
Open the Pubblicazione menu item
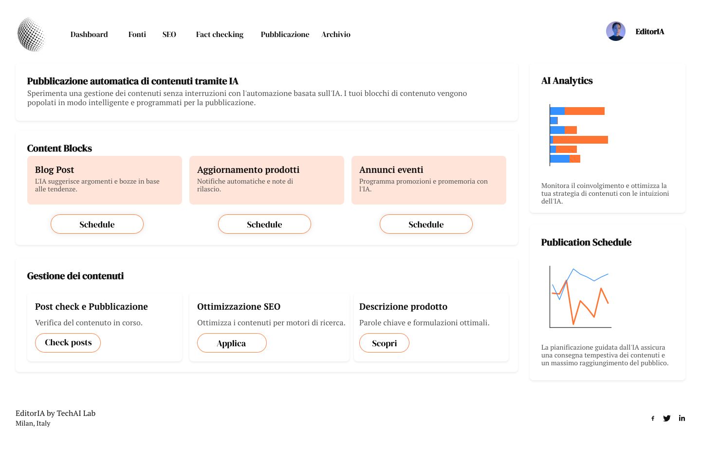pyautogui.click(x=285, y=35)
